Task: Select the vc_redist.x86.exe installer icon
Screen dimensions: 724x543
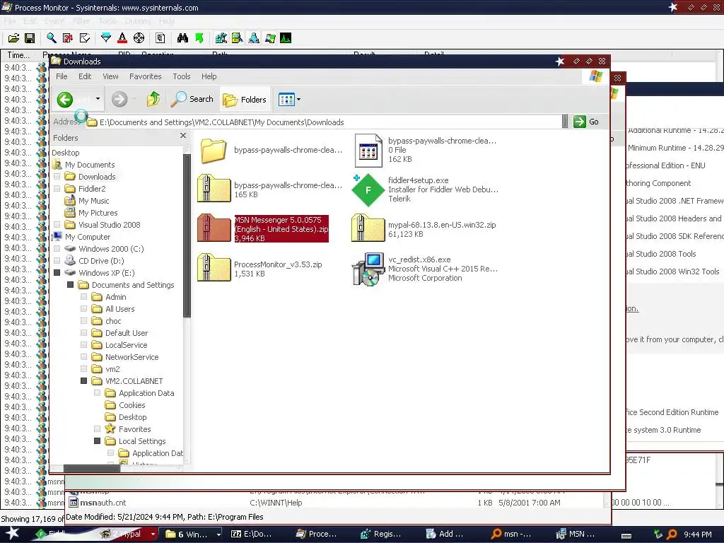Action: point(368,269)
